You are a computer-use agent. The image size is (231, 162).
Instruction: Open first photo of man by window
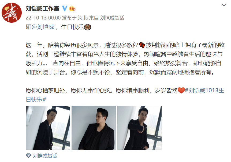(48, 128)
